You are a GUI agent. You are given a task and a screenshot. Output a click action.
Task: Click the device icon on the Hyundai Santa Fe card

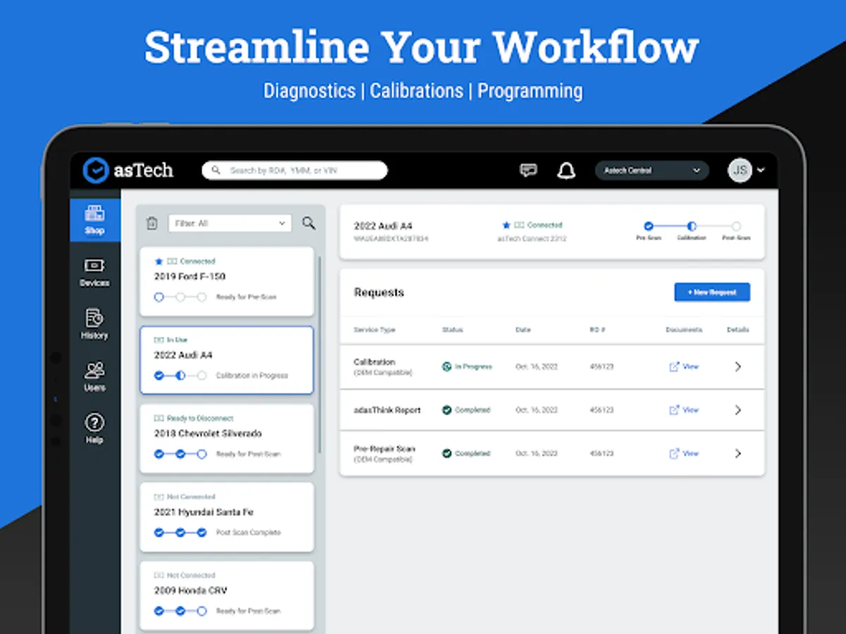159,497
